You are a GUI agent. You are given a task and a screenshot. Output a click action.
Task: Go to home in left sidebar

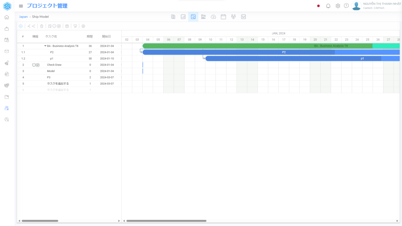tap(7, 17)
